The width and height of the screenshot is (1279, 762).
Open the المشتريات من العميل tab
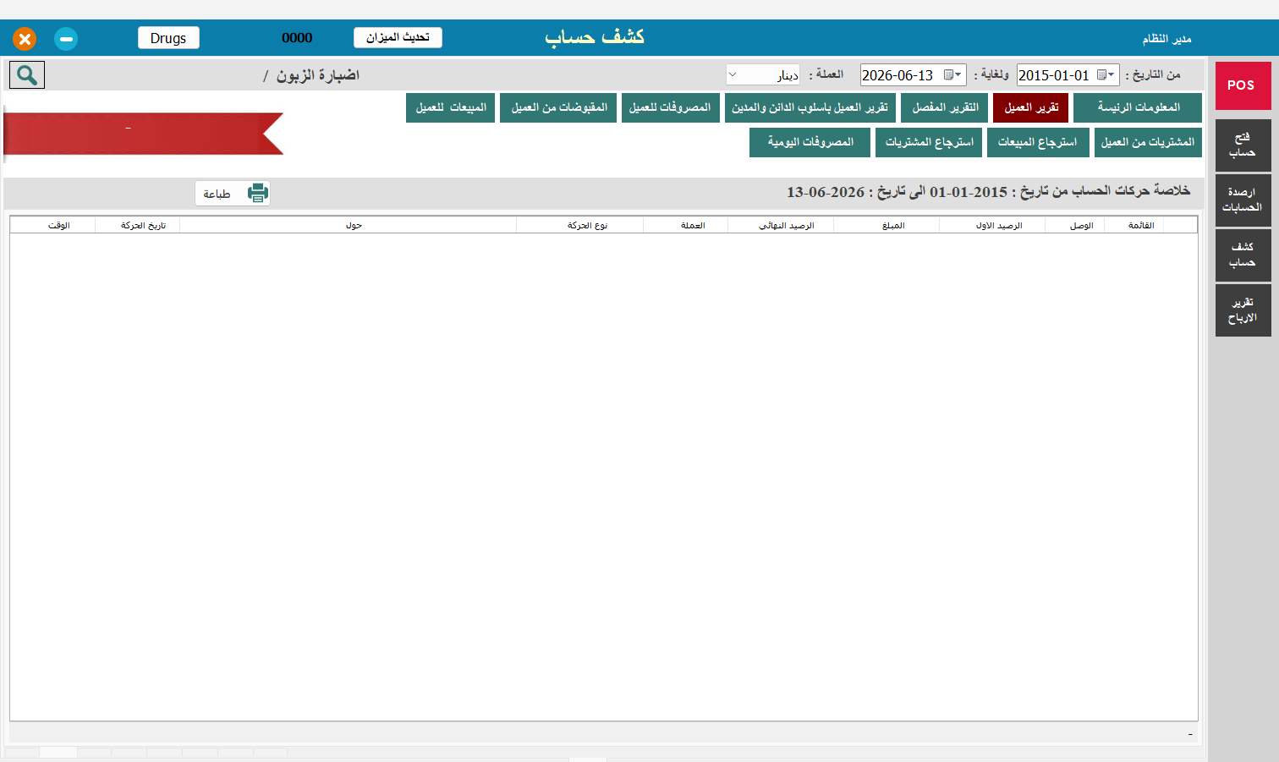coord(1148,142)
